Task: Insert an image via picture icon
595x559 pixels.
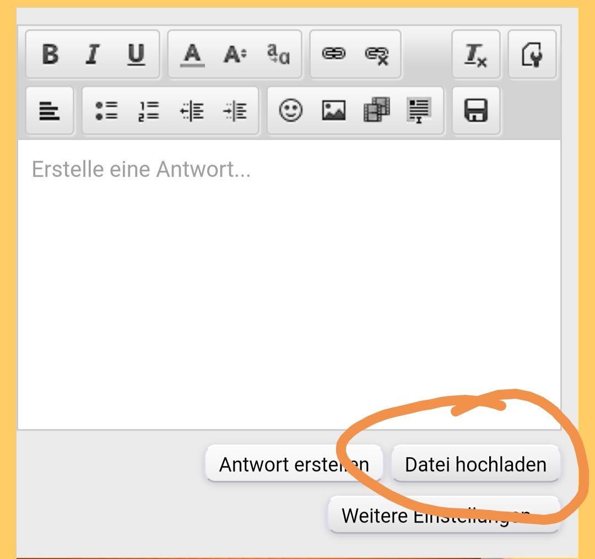Action: [x=334, y=111]
